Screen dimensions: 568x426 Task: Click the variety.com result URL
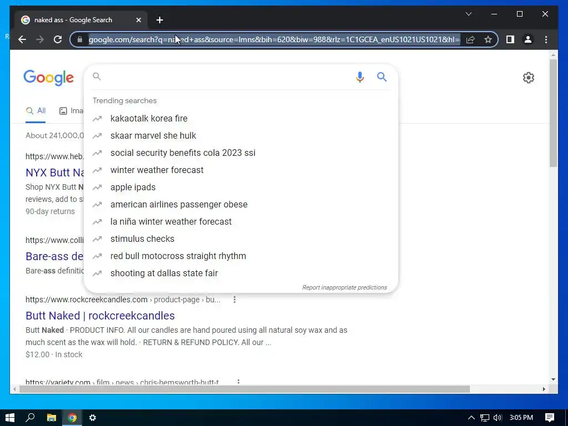pyautogui.click(x=122, y=382)
